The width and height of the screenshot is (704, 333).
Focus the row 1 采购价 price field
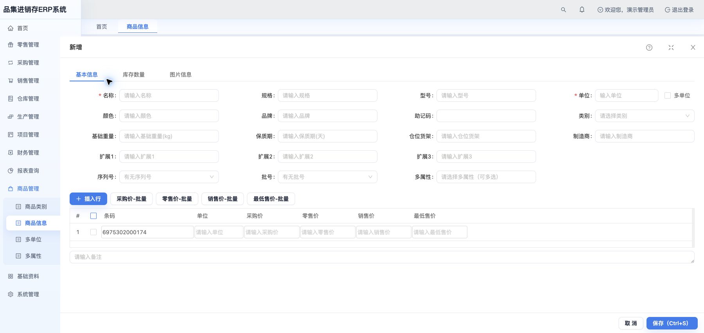[272, 232]
